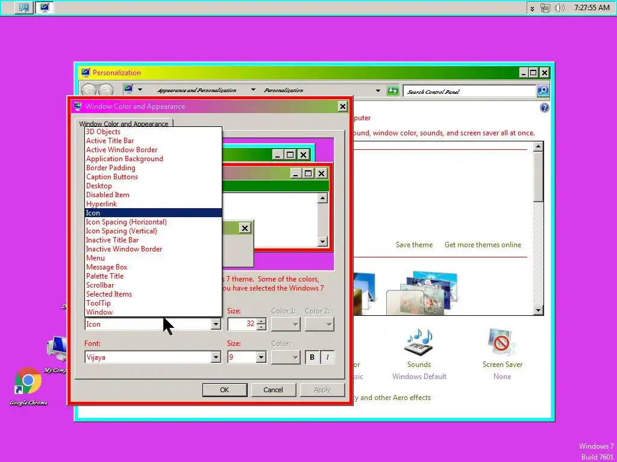Click Screen Saver None link
617x462 pixels.
[x=502, y=377]
